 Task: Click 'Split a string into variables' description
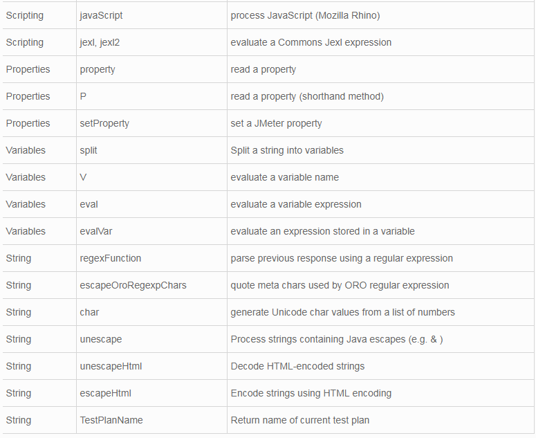[x=287, y=150]
